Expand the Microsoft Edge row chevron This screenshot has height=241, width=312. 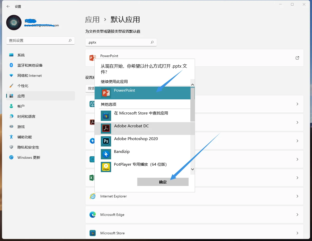[x=297, y=215]
